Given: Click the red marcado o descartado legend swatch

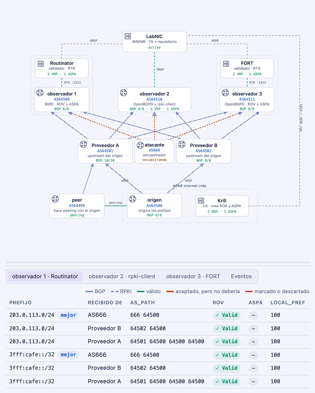Looking at the screenshot, I should coord(249,291).
